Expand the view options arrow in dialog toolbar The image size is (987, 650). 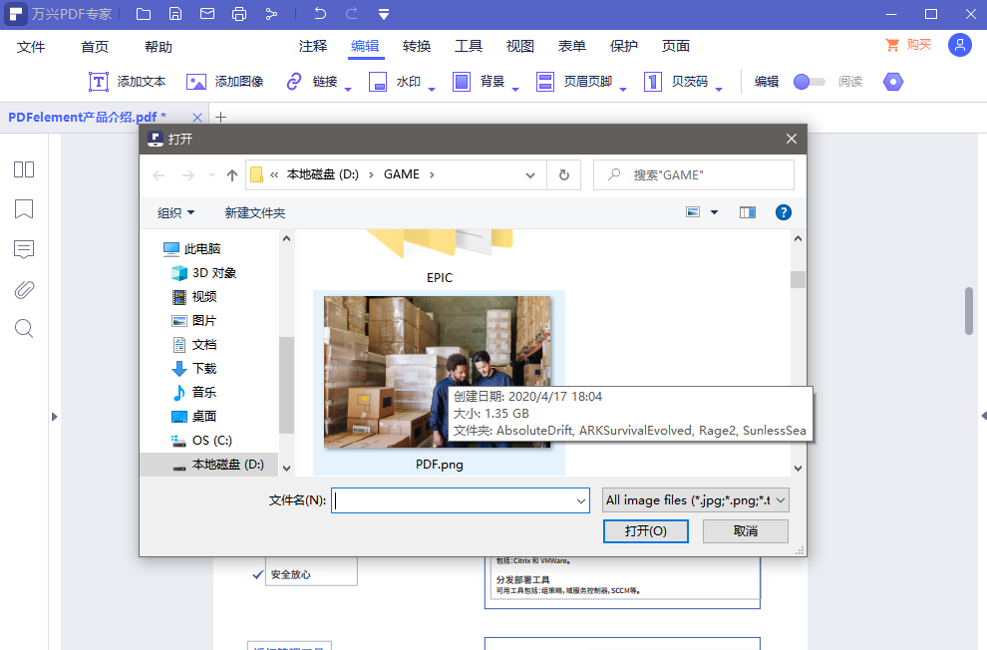click(714, 212)
